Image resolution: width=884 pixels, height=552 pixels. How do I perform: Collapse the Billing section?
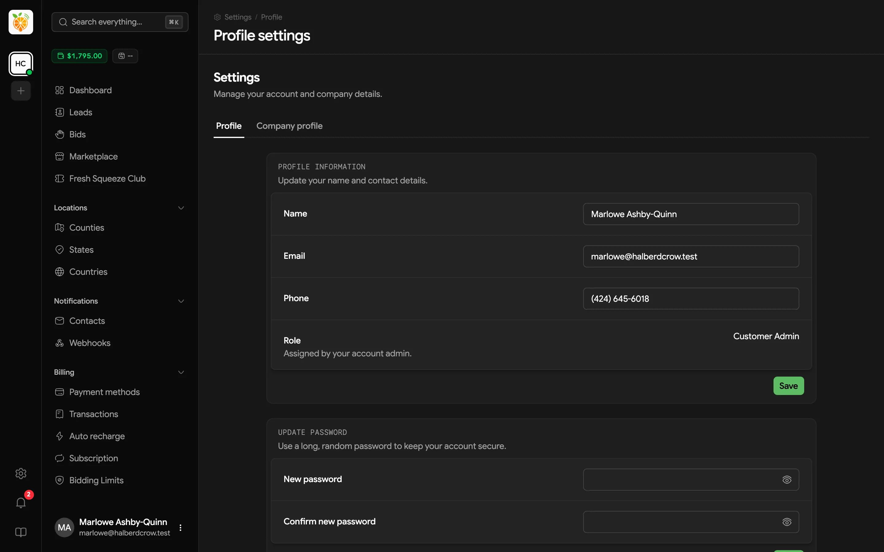click(181, 372)
